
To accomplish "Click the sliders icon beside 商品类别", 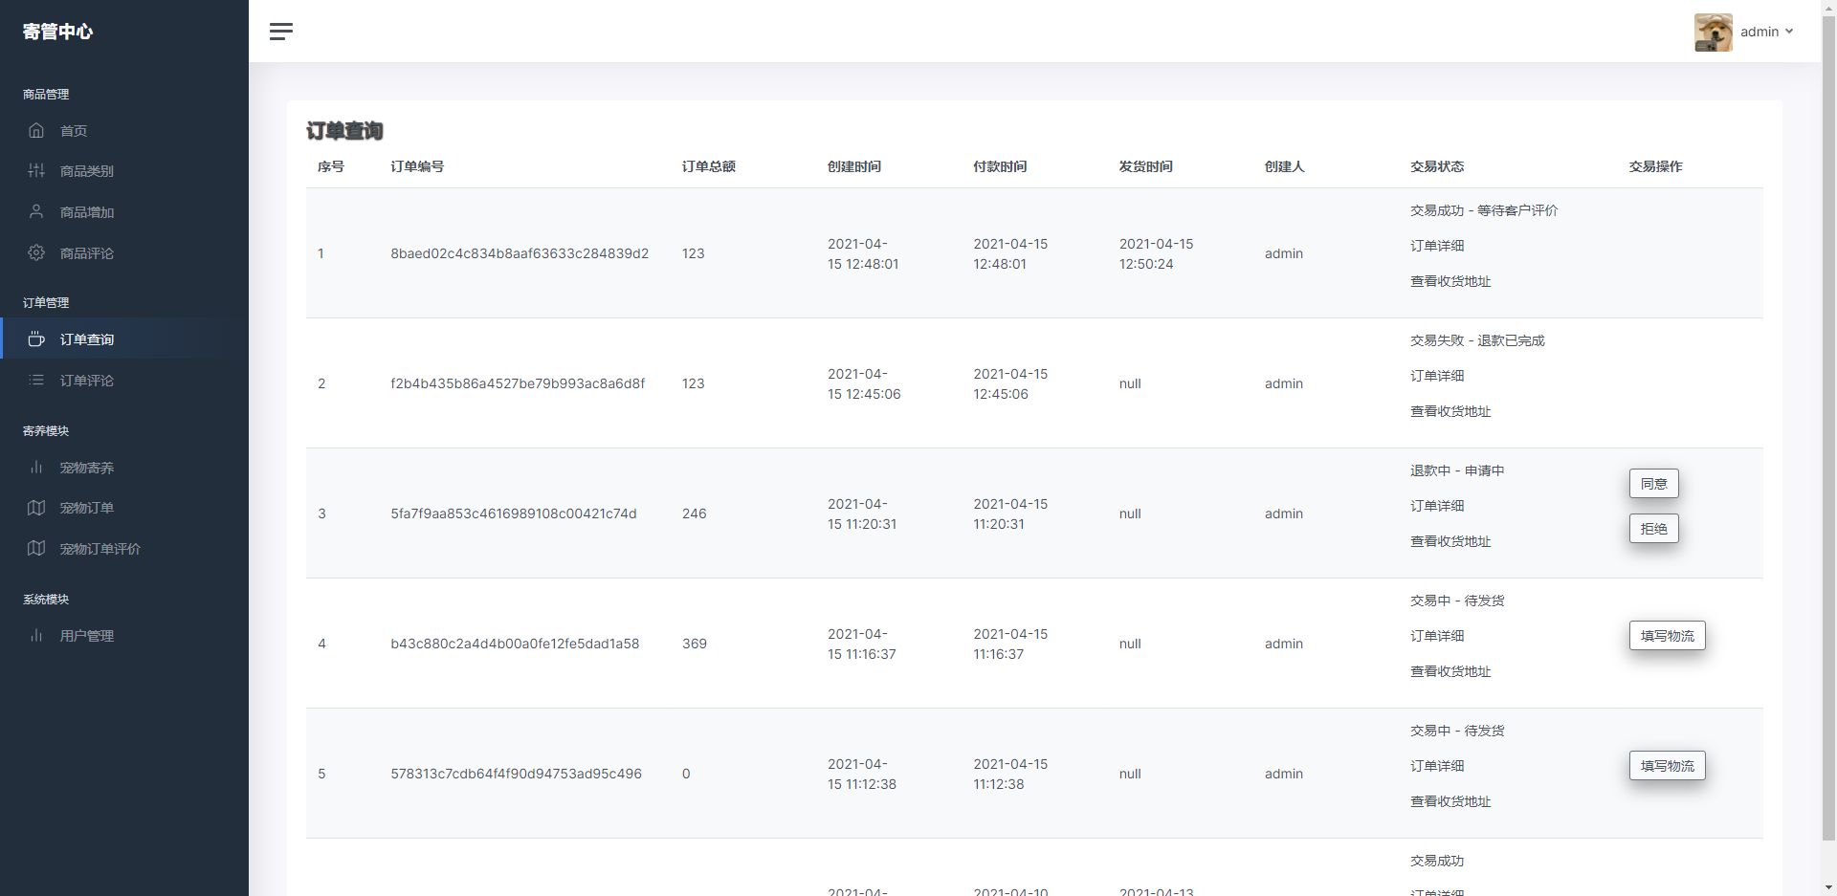I will pos(36,170).
